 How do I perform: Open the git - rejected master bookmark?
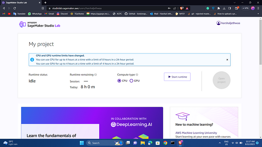pos(199,14)
